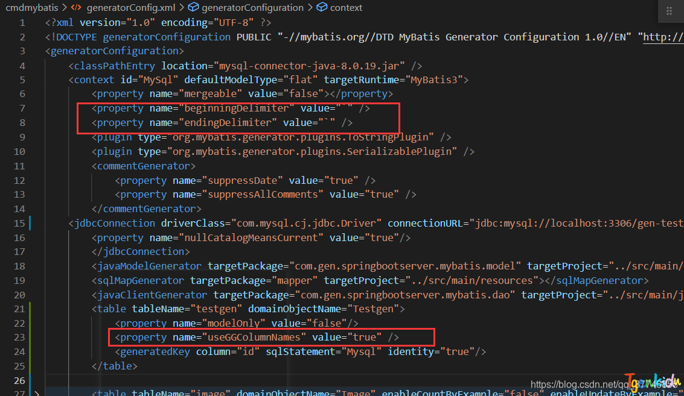This screenshot has width=684, height=396.
Task: Click the cube icon before context breadcrumb
Action: (322, 7)
